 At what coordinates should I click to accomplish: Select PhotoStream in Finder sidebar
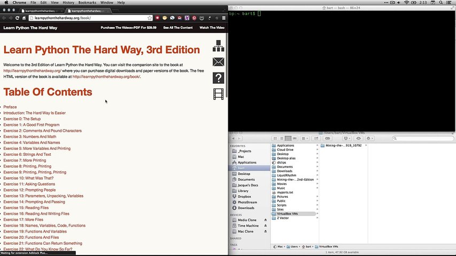pos(247,202)
